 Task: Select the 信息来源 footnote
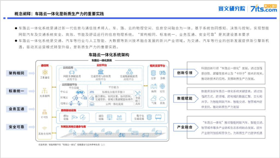[x=72, y=145]
